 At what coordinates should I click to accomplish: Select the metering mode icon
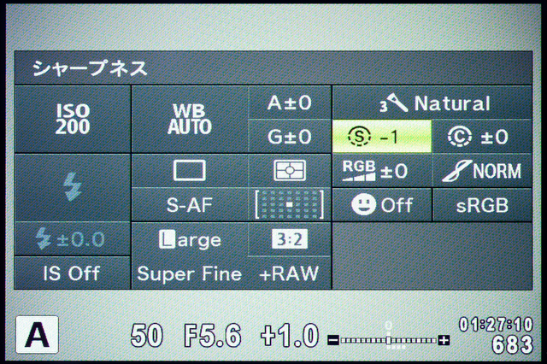pyautogui.click(x=290, y=171)
